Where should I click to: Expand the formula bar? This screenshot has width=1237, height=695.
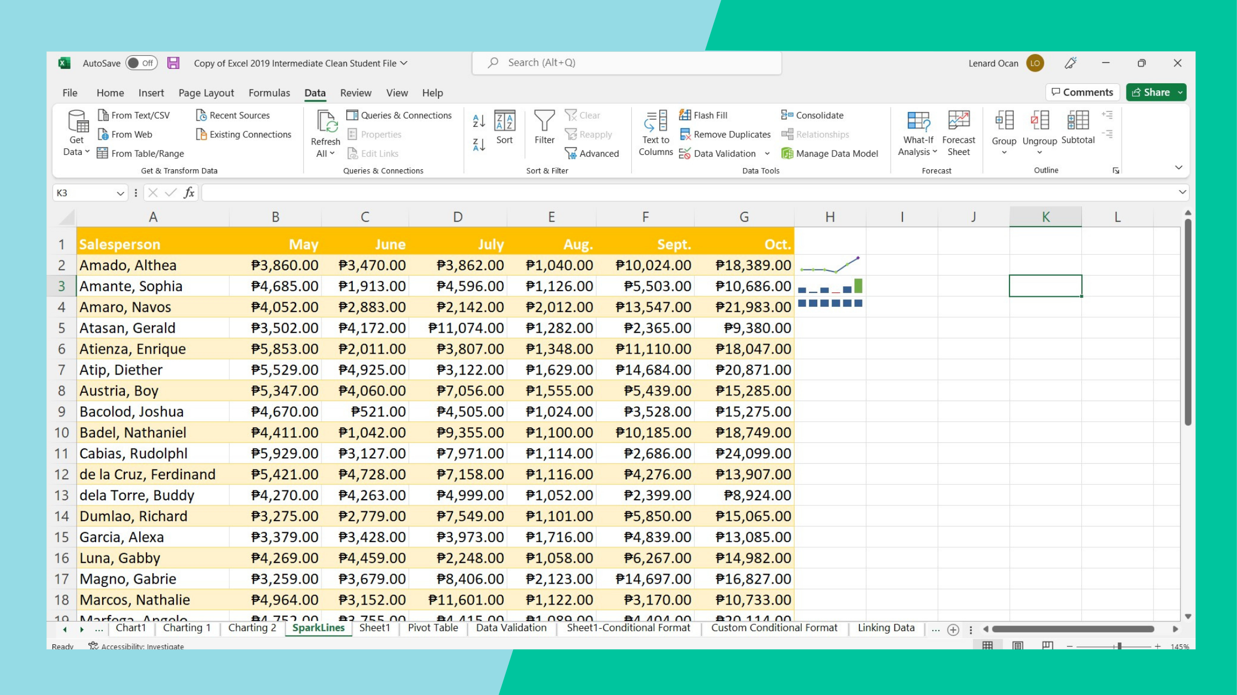coord(1182,193)
